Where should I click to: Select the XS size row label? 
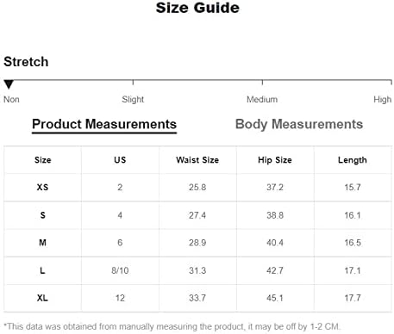click(42, 188)
